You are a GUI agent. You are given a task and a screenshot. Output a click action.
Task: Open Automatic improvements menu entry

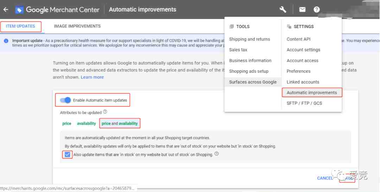(312, 92)
